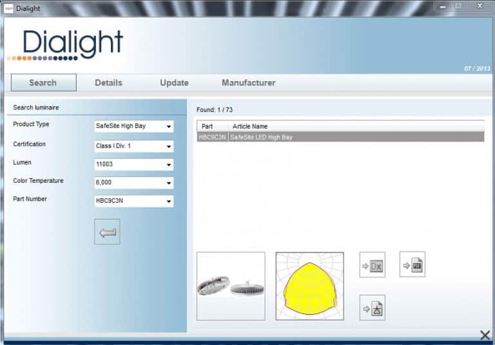Select the HBC9C3N SafeSite LED High Bay row

pos(340,137)
